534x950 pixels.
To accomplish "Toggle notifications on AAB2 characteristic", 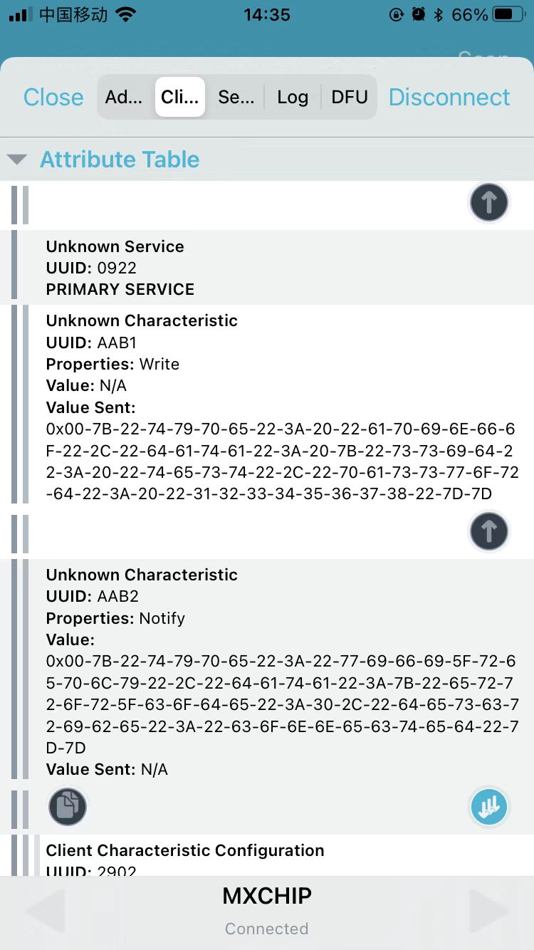I will (489, 807).
